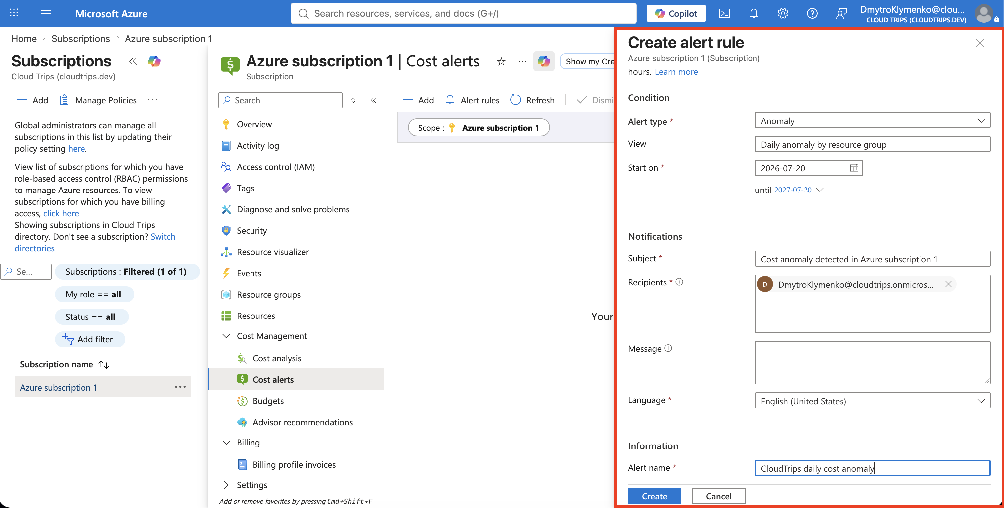The width and height of the screenshot is (1004, 508).
Task: Collapse the Billing section
Action: click(x=226, y=442)
